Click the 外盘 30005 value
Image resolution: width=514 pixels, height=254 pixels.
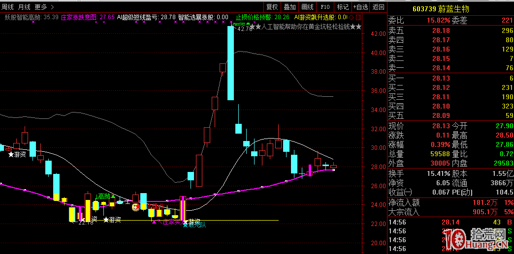(x=440, y=163)
